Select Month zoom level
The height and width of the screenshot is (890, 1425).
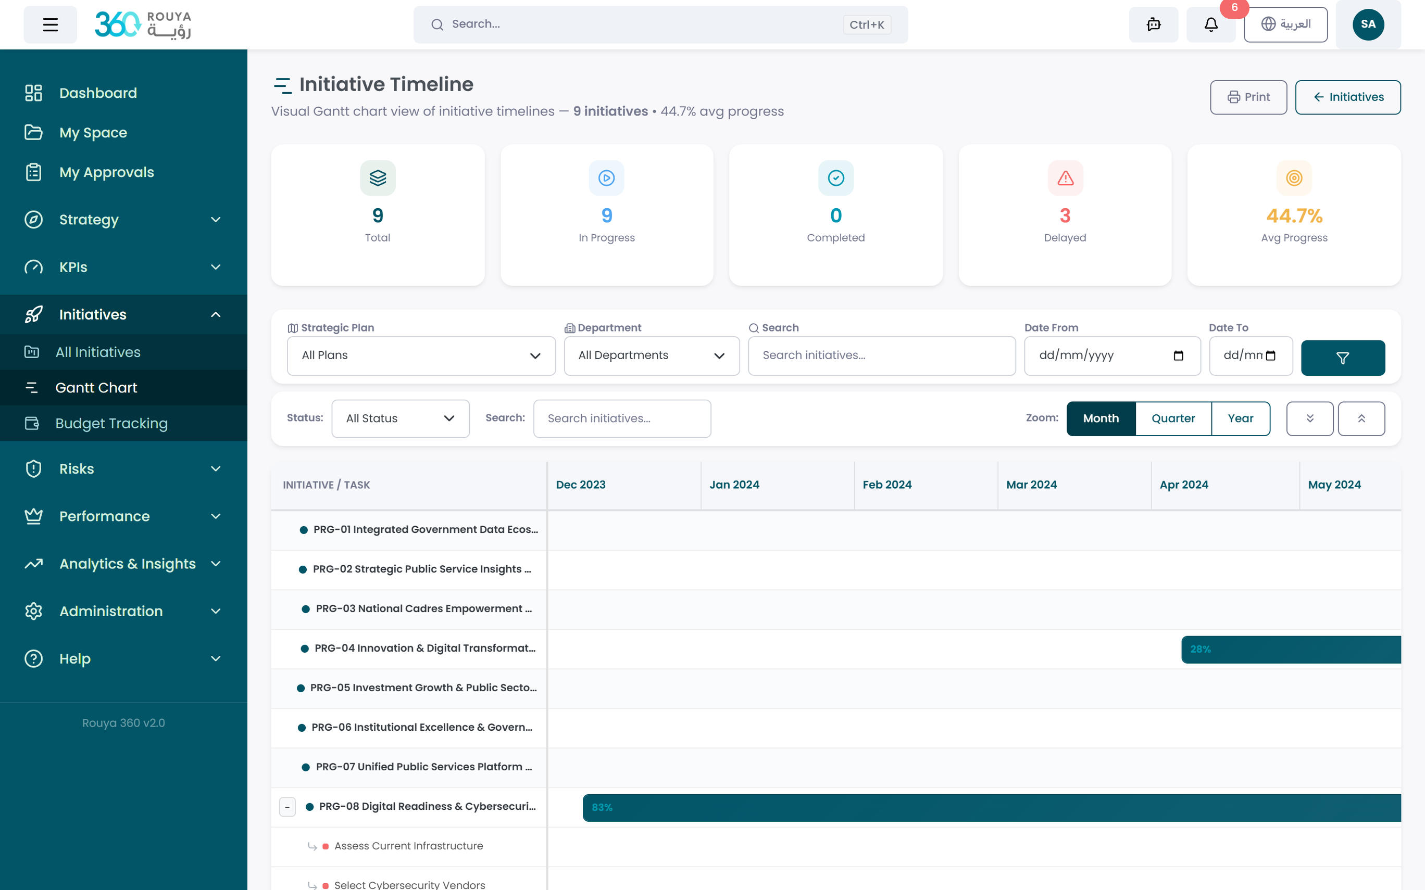[1101, 418]
